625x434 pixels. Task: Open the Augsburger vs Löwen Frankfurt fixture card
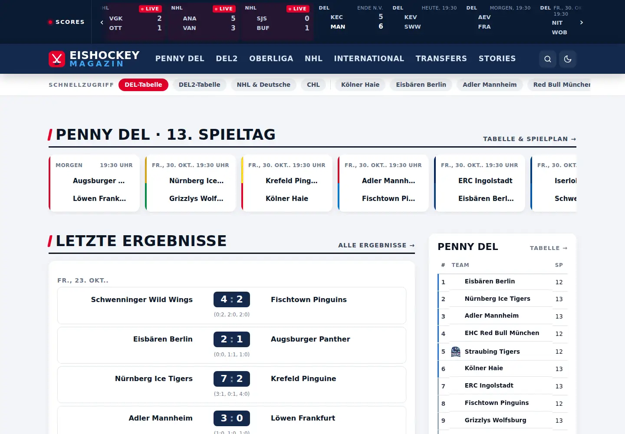click(94, 183)
